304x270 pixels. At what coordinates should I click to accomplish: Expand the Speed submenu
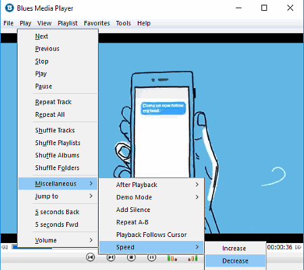[x=151, y=247]
